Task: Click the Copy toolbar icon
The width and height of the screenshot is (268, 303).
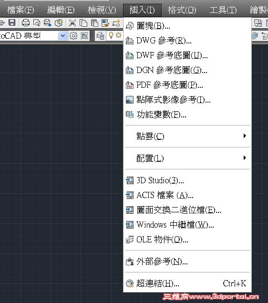Action: tap(83, 23)
